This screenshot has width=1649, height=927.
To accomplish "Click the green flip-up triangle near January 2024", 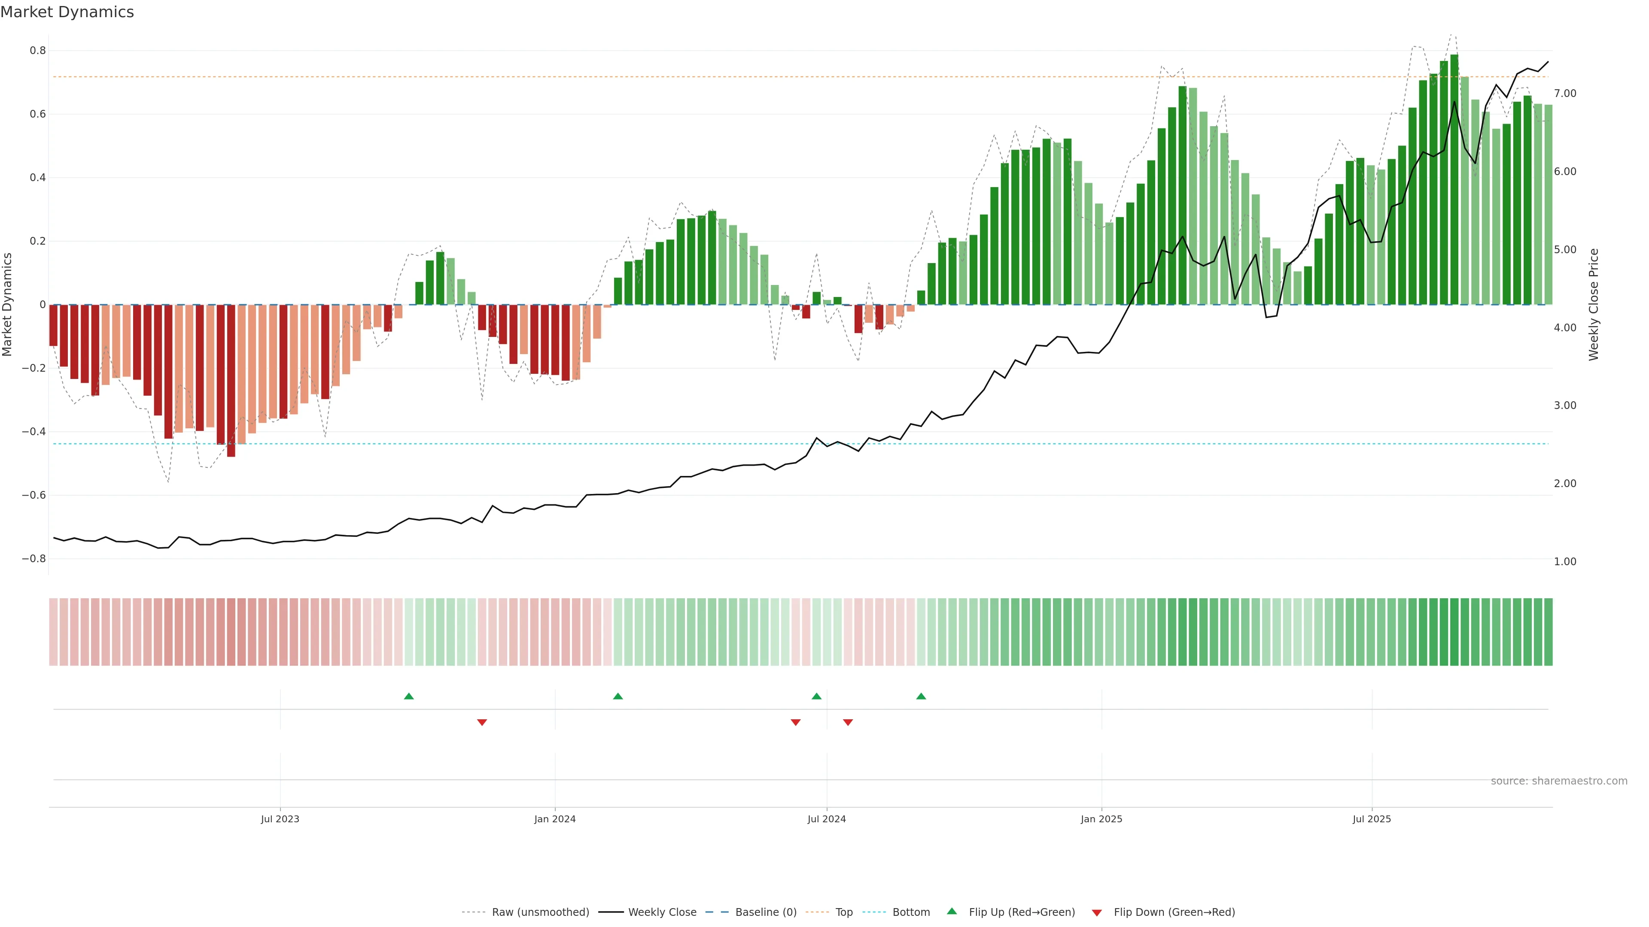I will pyautogui.click(x=618, y=696).
